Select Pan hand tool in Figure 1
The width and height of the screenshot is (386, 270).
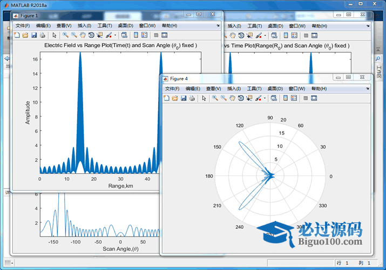(83, 35)
